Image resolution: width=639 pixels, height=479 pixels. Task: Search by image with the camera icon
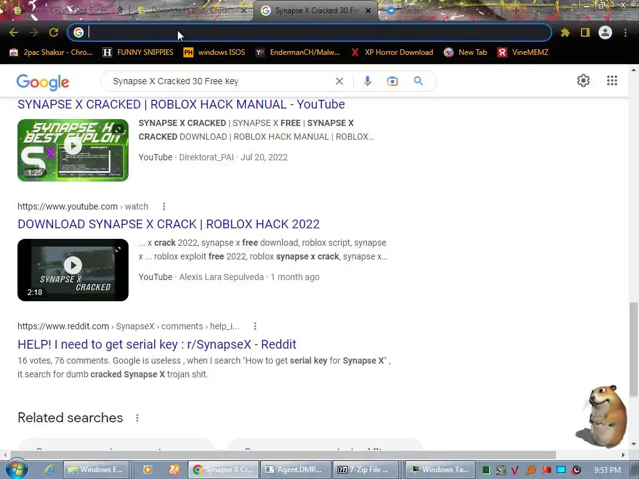[393, 81]
